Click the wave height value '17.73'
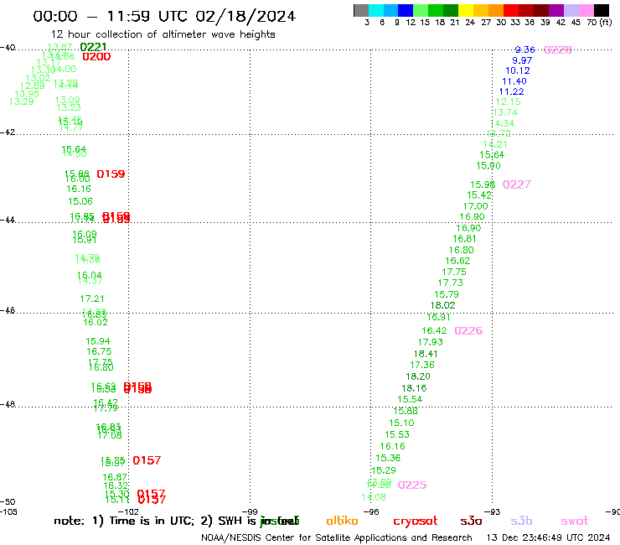Screen dimensions: 620x545 [x=451, y=283]
